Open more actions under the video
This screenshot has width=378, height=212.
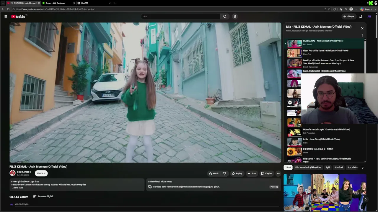pos(278,174)
